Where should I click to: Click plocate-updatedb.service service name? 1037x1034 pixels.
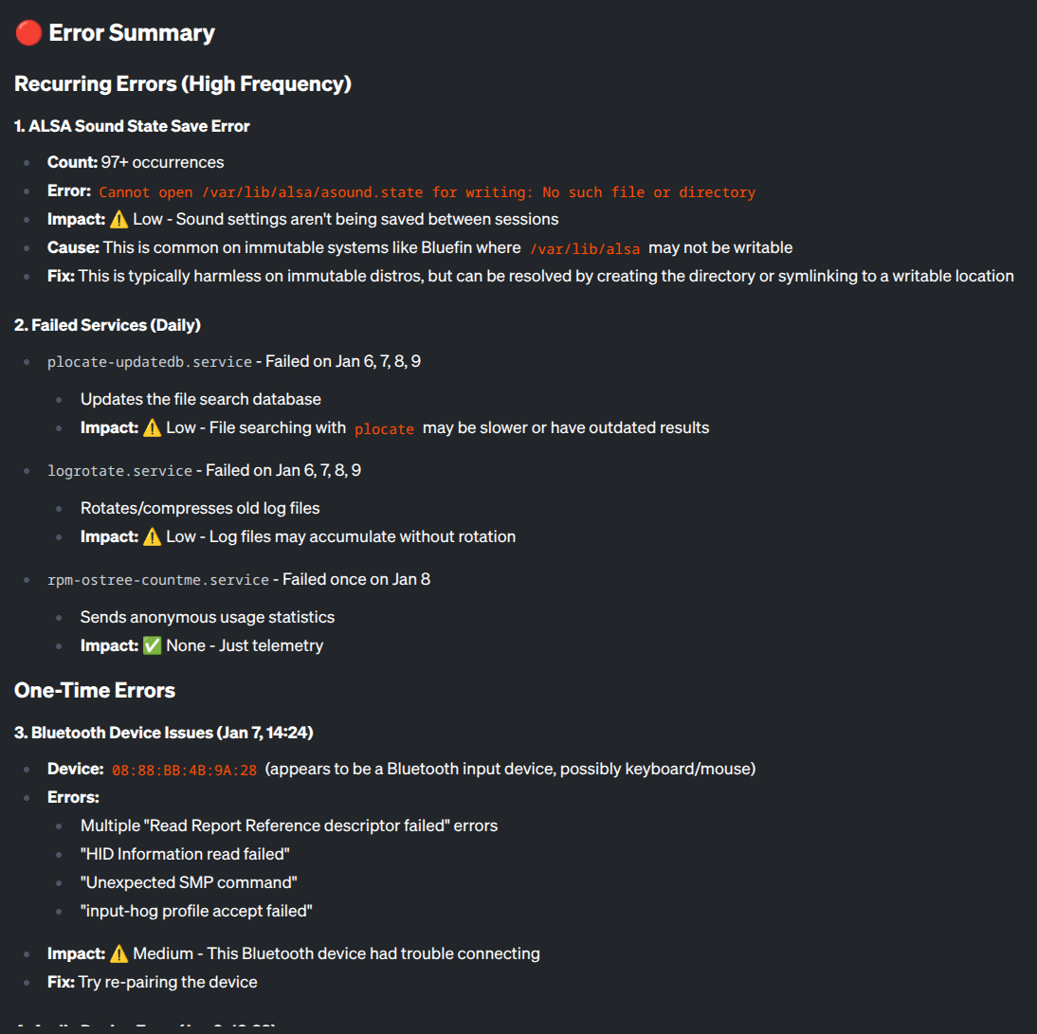(x=150, y=362)
